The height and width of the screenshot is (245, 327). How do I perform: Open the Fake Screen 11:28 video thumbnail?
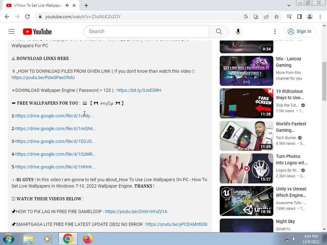[x=246, y=103]
